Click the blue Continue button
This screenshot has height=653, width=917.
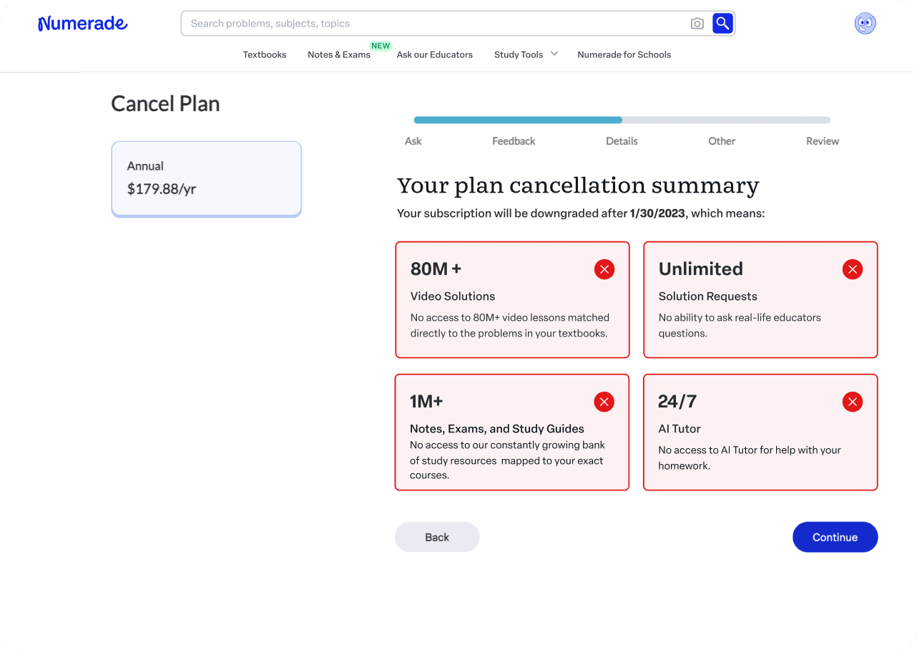pyautogui.click(x=835, y=537)
